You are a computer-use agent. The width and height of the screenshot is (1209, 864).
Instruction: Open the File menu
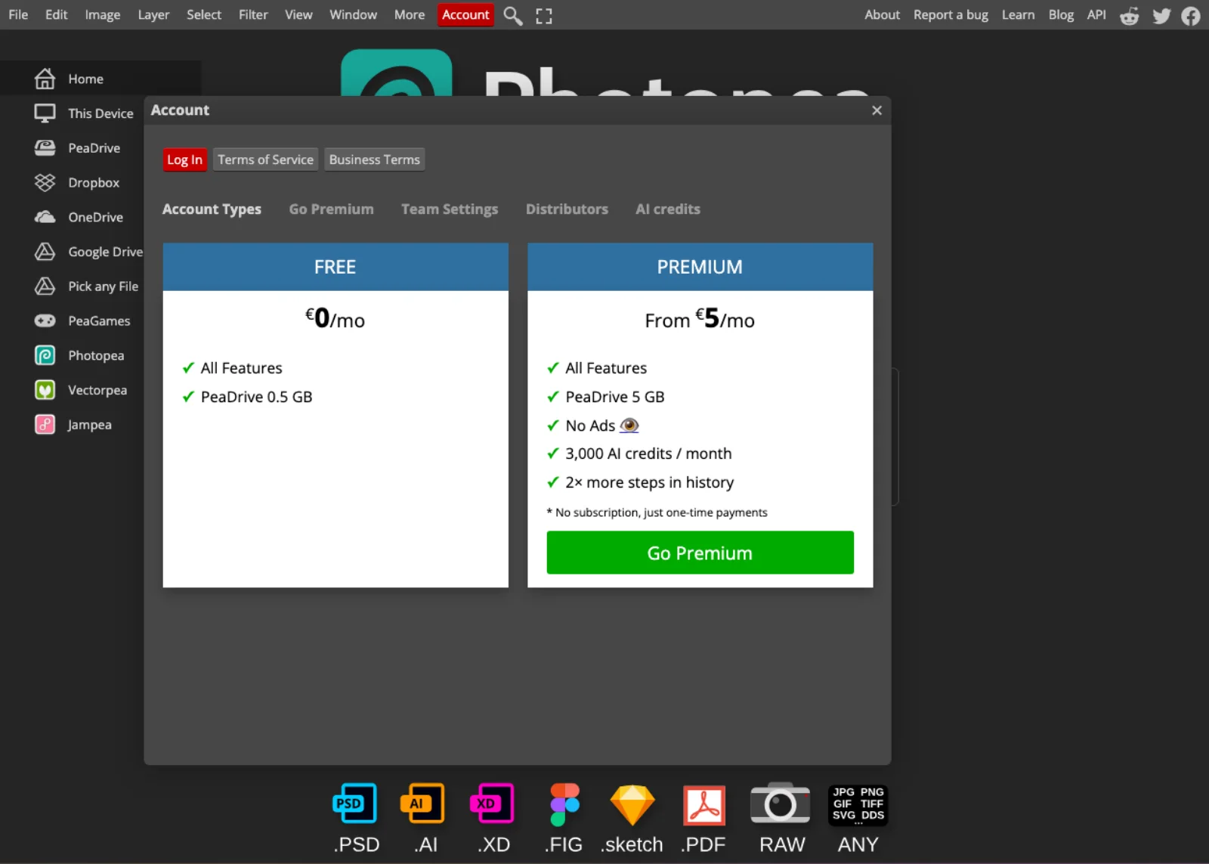18,15
